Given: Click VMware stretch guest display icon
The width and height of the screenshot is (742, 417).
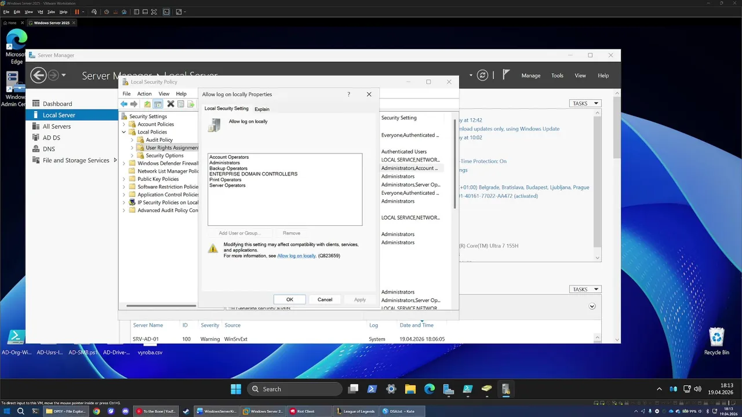Looking at the screenshot, I should (179, 12).
